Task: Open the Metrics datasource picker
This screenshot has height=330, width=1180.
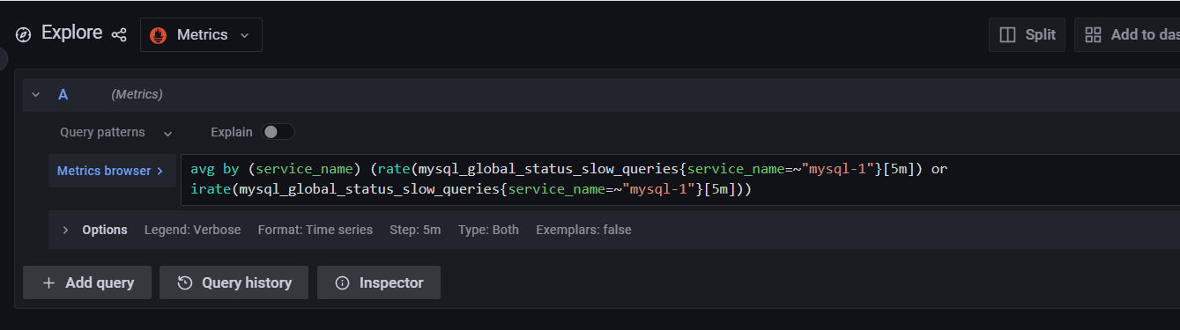Action: (x=201, y=35)
